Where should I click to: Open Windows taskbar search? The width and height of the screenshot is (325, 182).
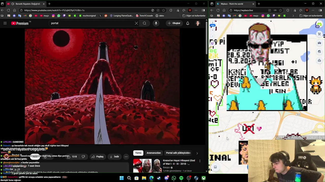[129, 178]
